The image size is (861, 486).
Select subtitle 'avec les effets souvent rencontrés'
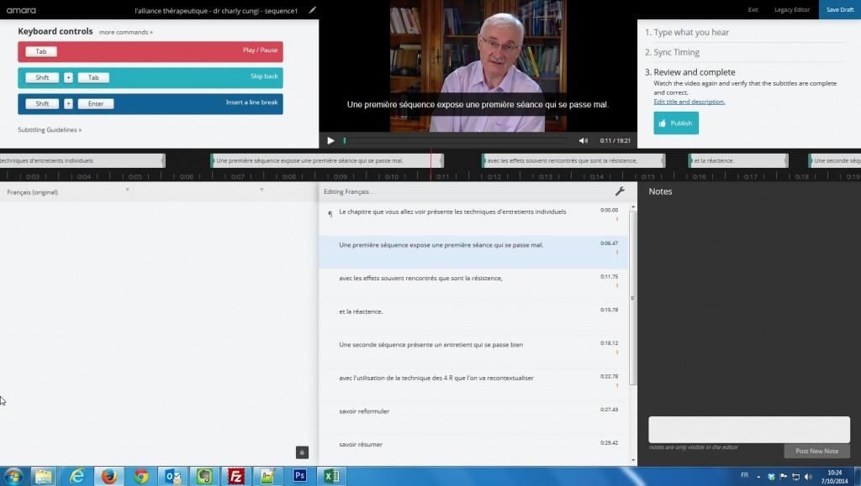[473, 285]
